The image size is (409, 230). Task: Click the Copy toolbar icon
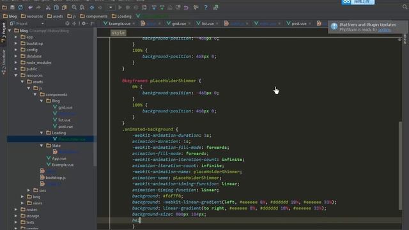tap(56, 8)
